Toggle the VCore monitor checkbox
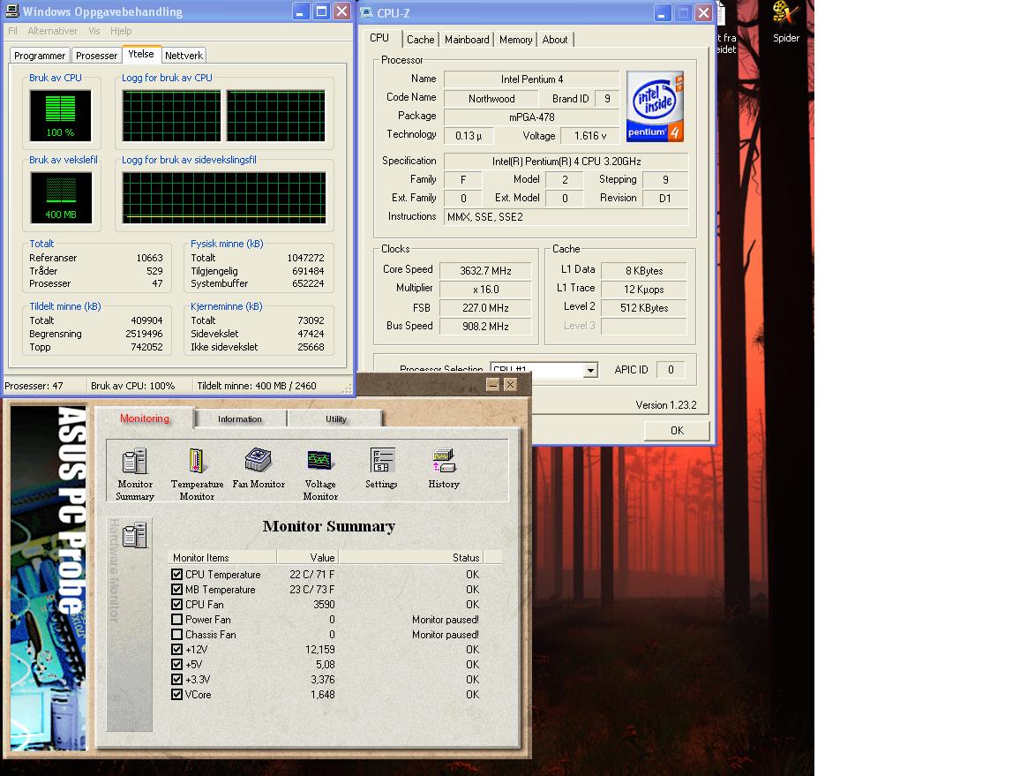Viewport: 1035px width, 776px height. pyautogui.click(x=176, y=694)
